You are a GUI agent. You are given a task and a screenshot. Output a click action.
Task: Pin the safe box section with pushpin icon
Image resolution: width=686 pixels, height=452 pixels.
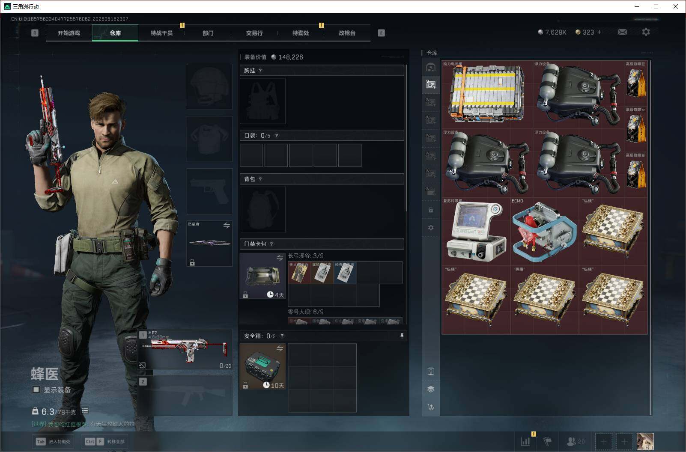pyautogui.click(x=402, y=336)
